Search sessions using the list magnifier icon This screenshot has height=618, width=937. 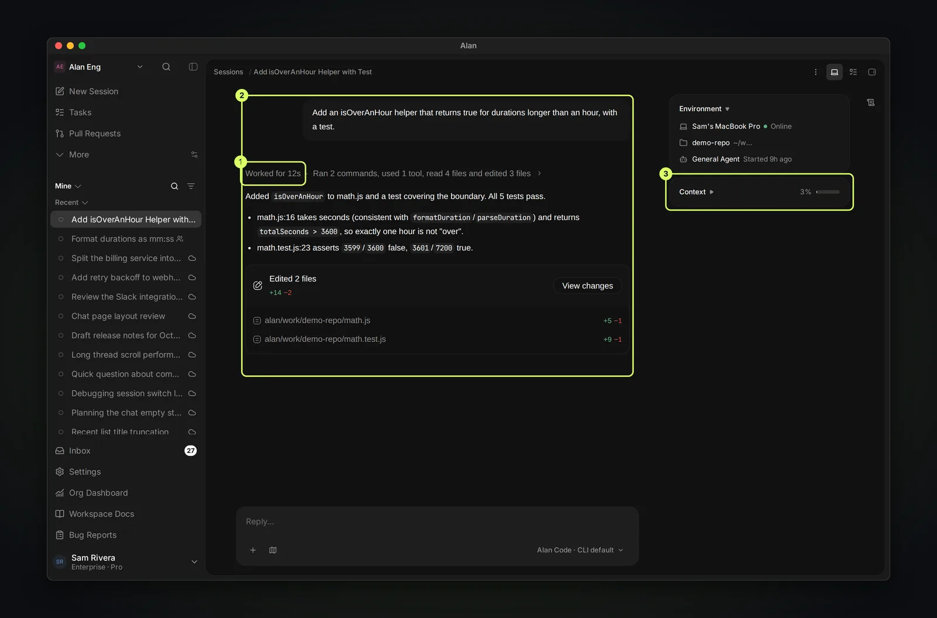coord(175,186)
